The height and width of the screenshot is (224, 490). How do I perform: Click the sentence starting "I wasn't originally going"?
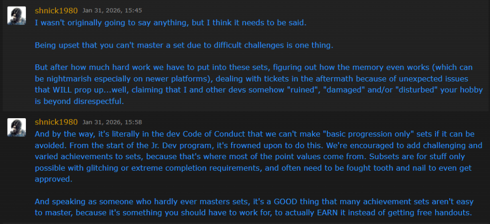pos(171,23)
